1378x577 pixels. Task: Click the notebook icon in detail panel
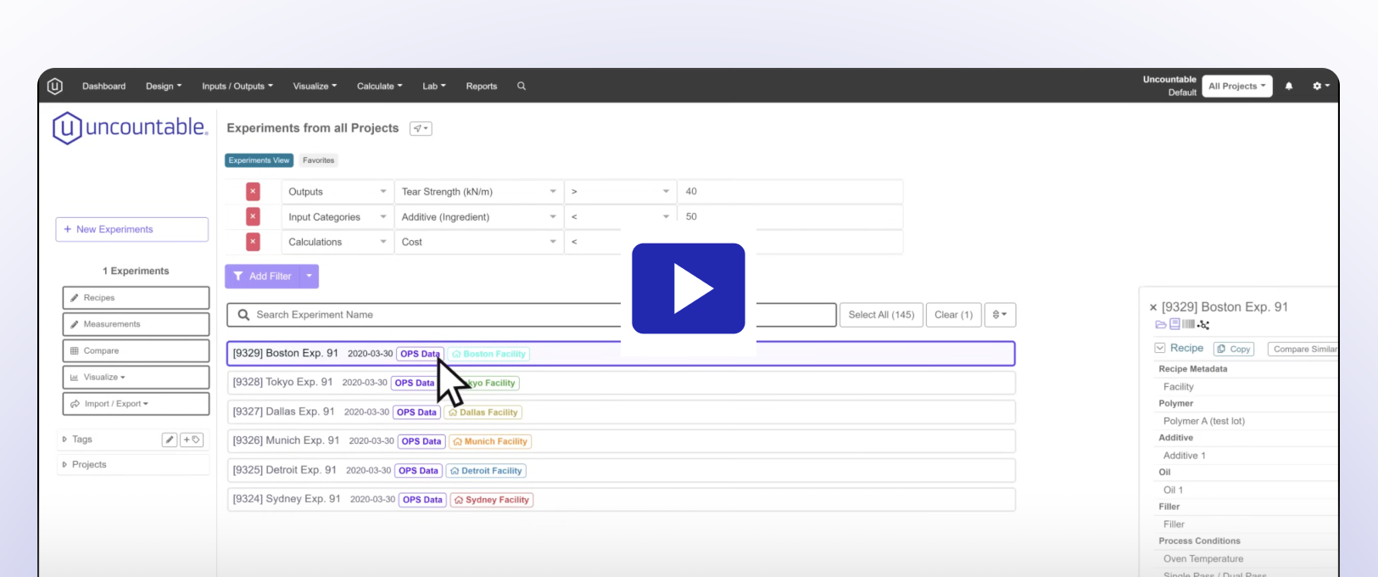click(1174, 324)
